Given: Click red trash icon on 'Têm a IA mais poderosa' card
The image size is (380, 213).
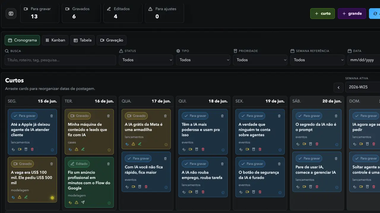Looking at the screenshot, I should (x=203, y=149).
